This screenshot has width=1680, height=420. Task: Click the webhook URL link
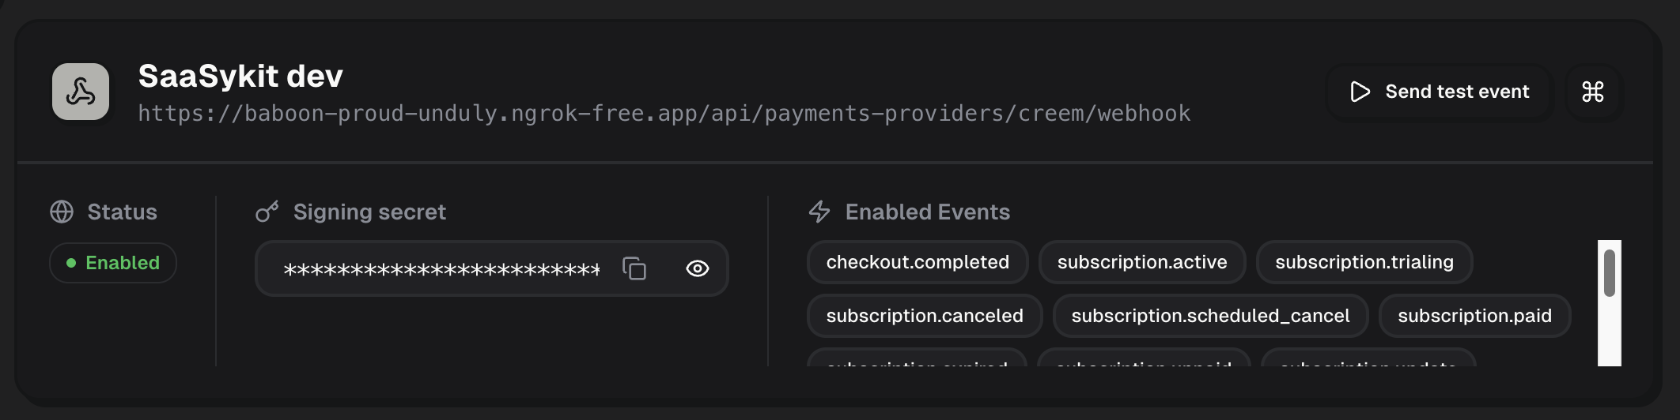pyautogui.click(x=664, y=114)
